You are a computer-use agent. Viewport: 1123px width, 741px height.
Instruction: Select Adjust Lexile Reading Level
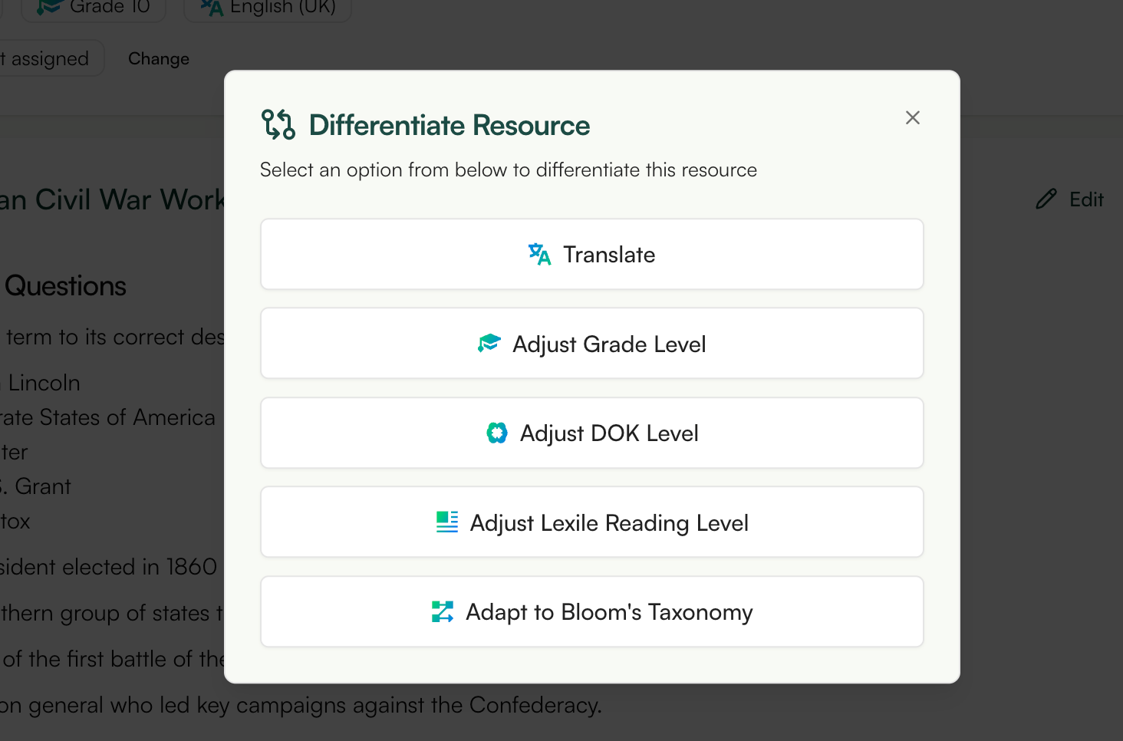(591, 522)
